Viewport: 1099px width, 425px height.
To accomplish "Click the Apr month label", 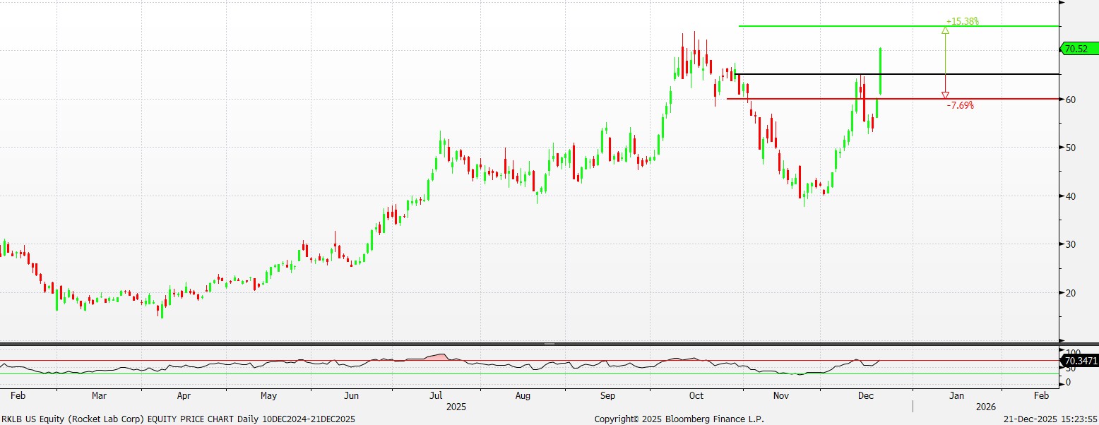I will click(x=184, y=396).
